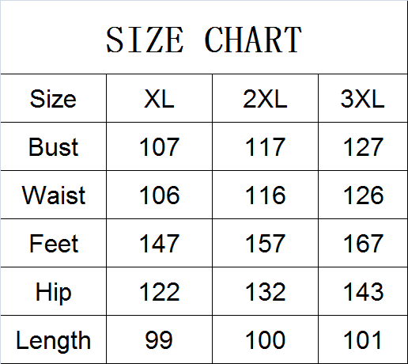
Task: Click the Hip value 132 cell
Action: (x=265, y=291)
